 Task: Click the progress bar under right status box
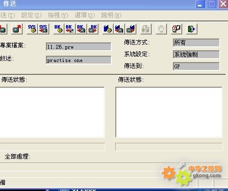[x=169, y=147]
